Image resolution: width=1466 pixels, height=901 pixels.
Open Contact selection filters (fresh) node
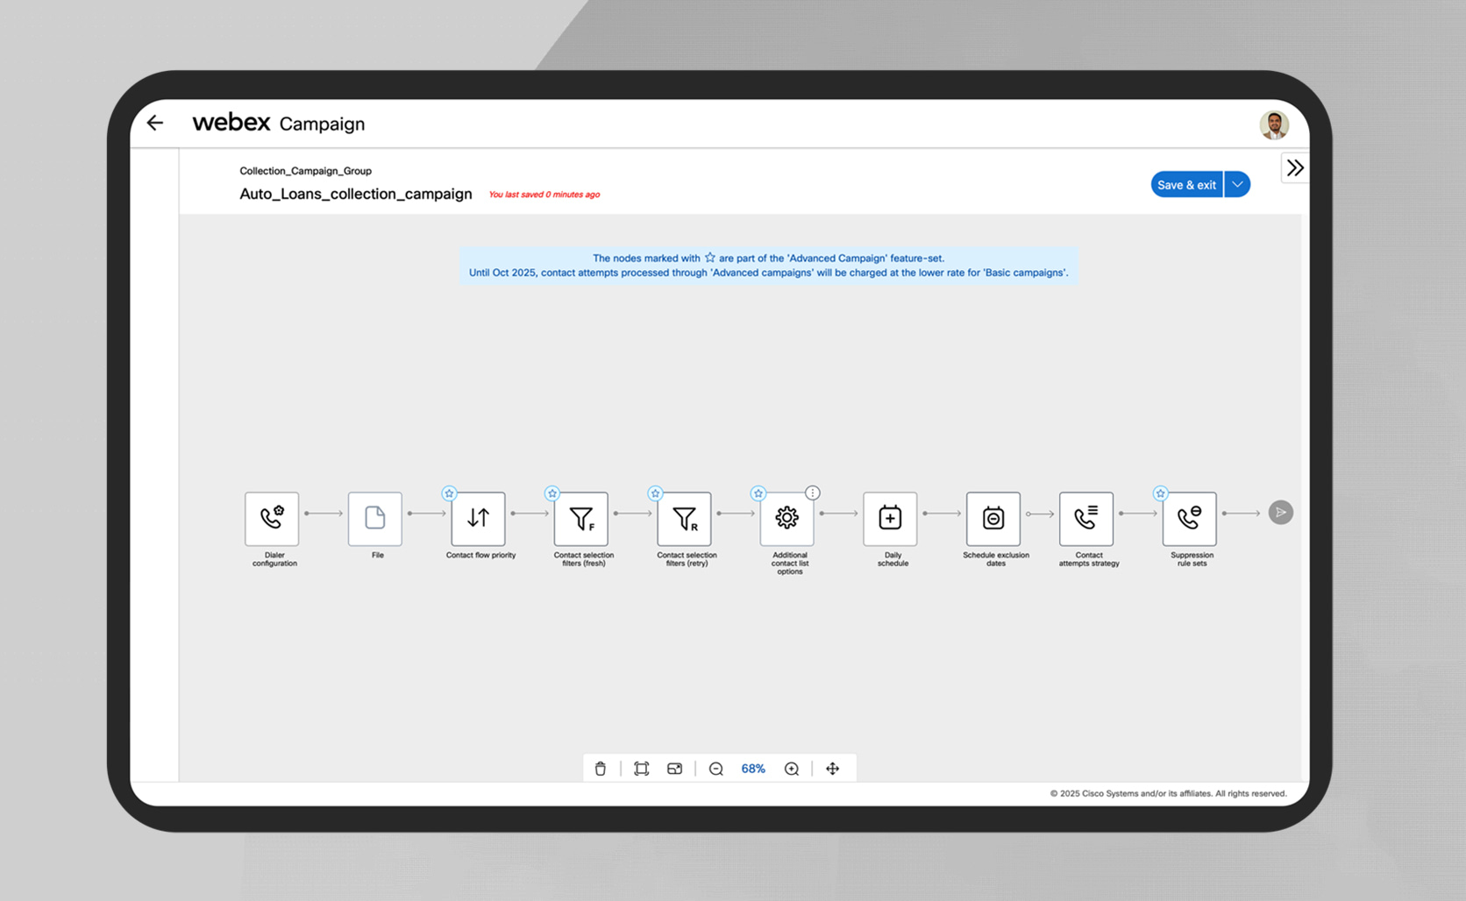tap(581, 518)
